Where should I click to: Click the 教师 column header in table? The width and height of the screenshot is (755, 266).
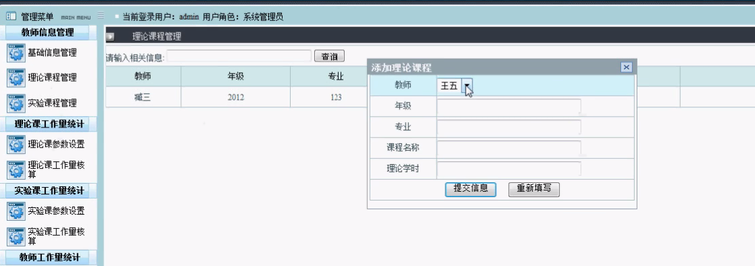(143, 76)
